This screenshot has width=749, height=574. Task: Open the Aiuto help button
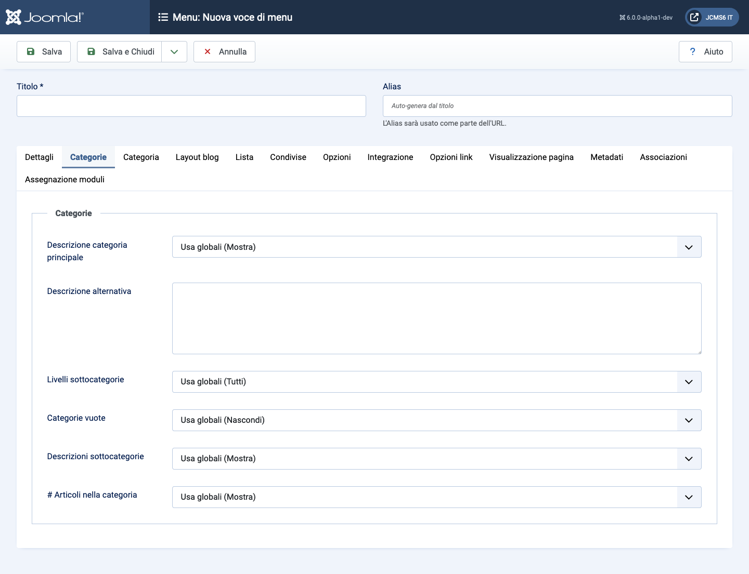705,51
